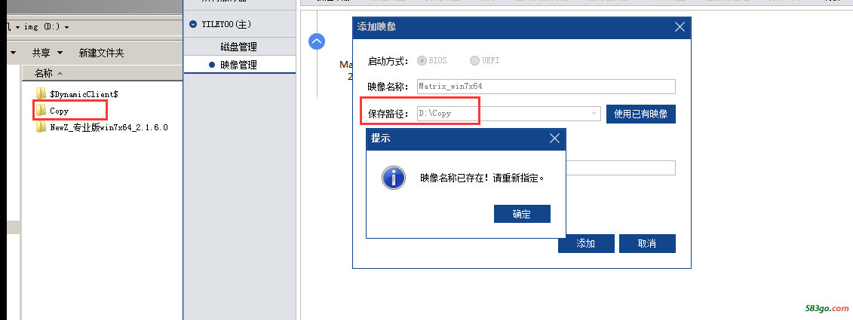Click the NewZ_专业版 folder icon
The image size is (853, 320).
click(41, 127)
